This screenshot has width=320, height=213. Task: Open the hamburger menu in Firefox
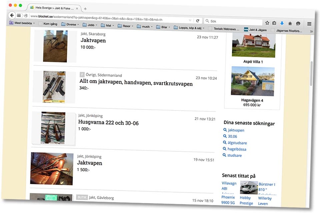(x=309, y=24)
